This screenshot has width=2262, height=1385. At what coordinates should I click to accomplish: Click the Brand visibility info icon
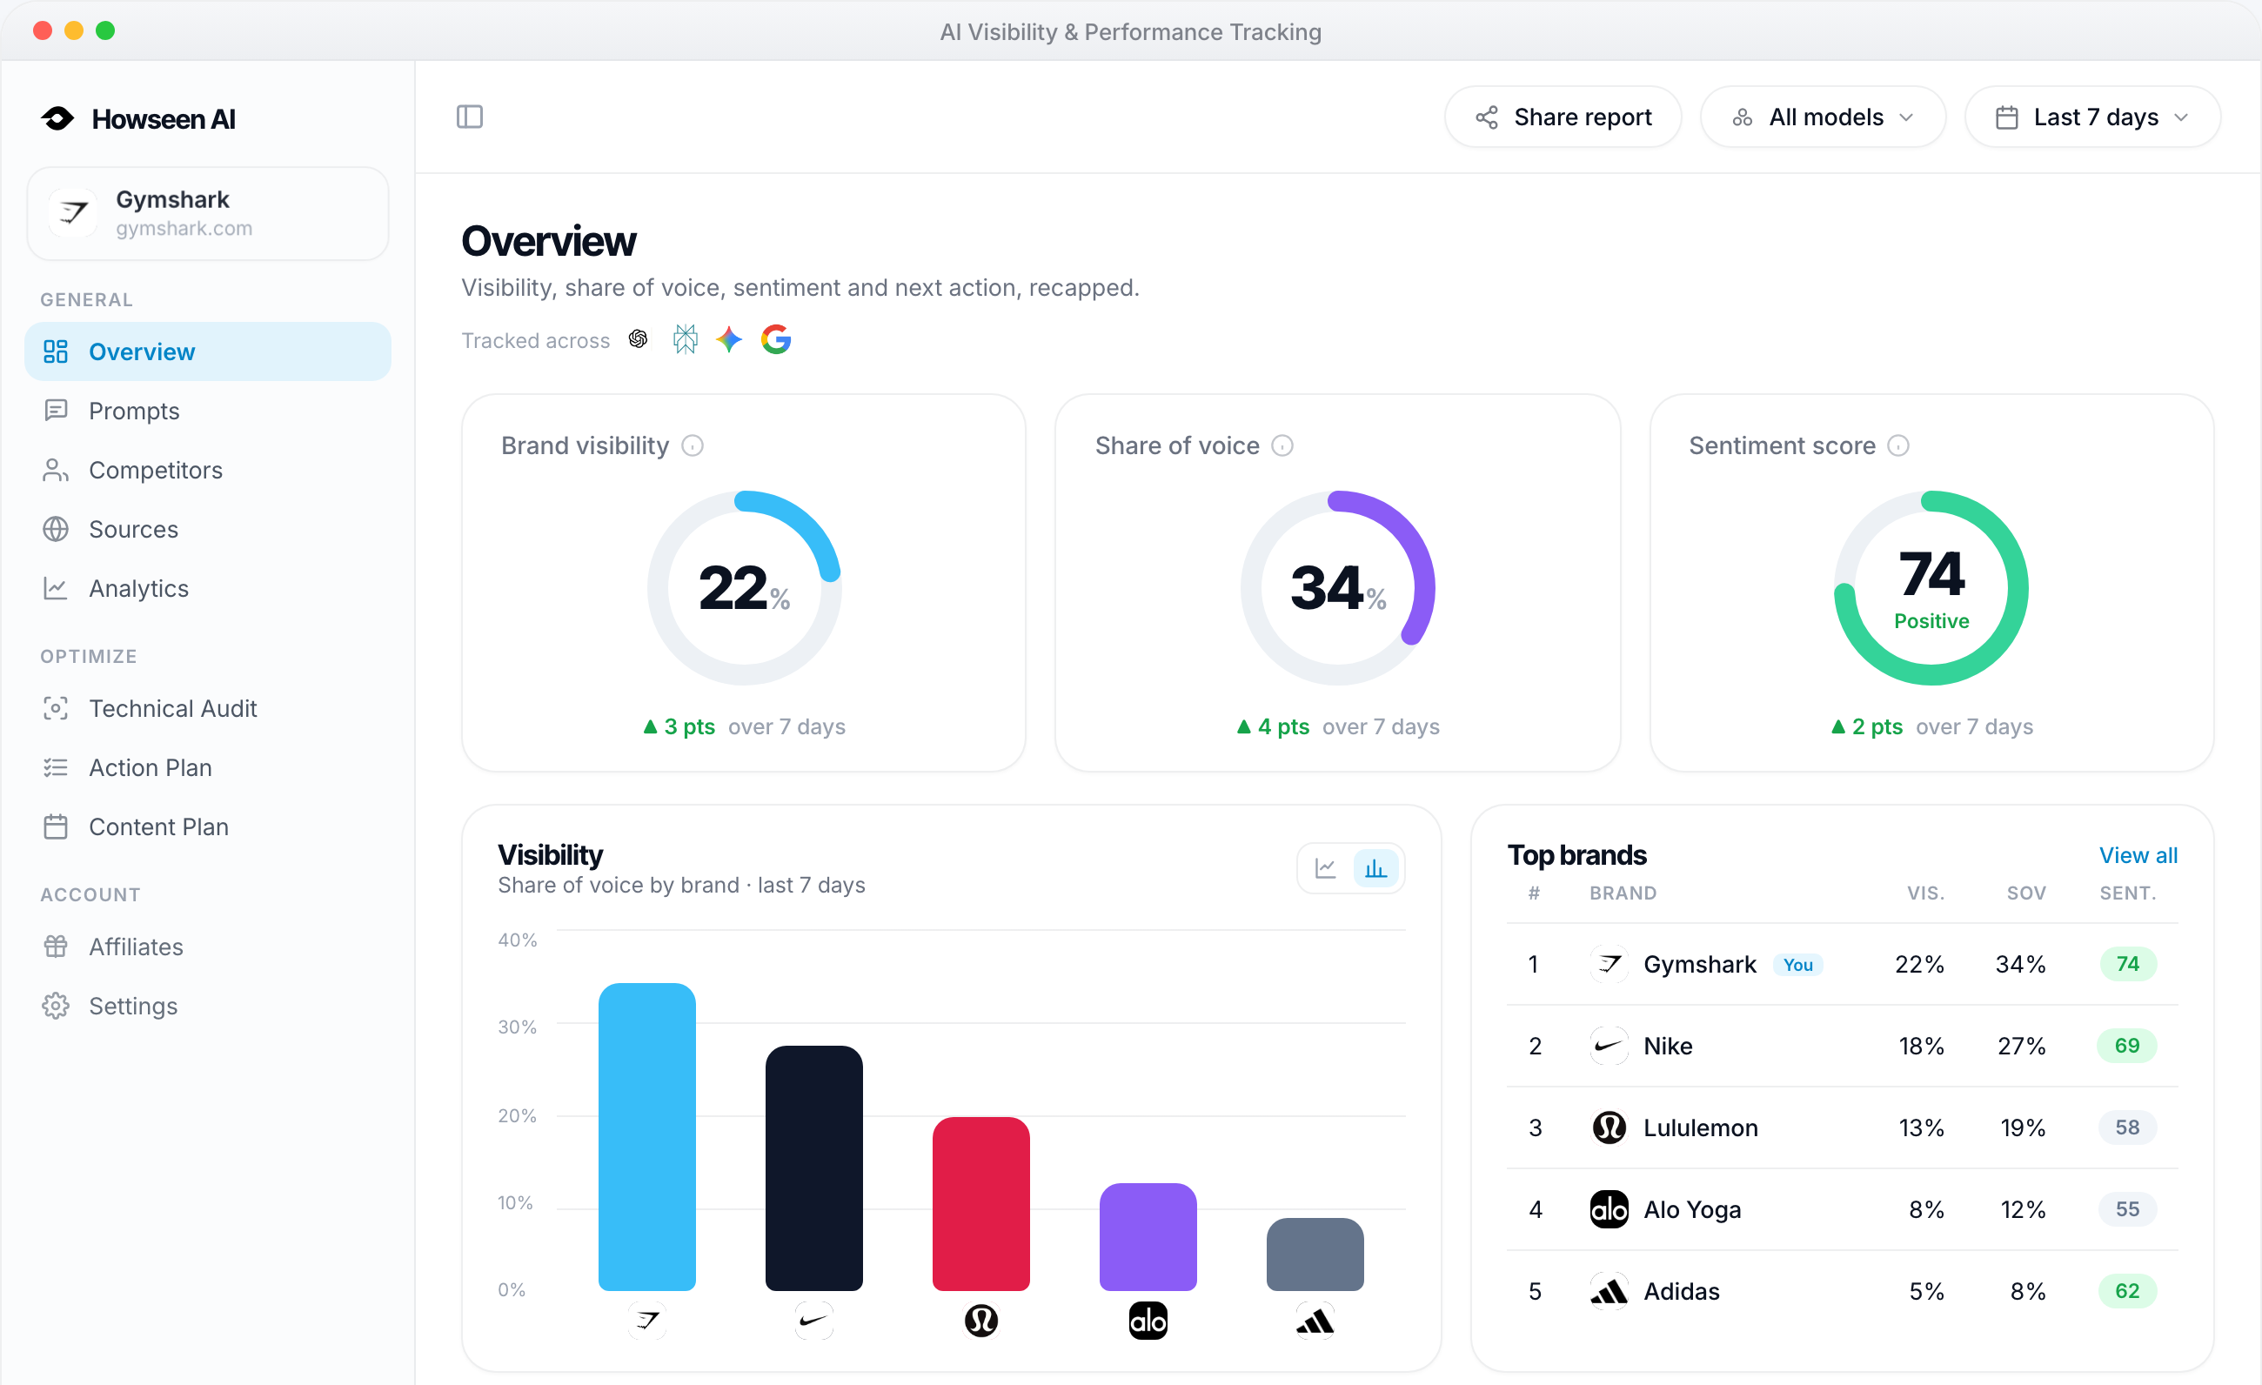pos(693,445)
